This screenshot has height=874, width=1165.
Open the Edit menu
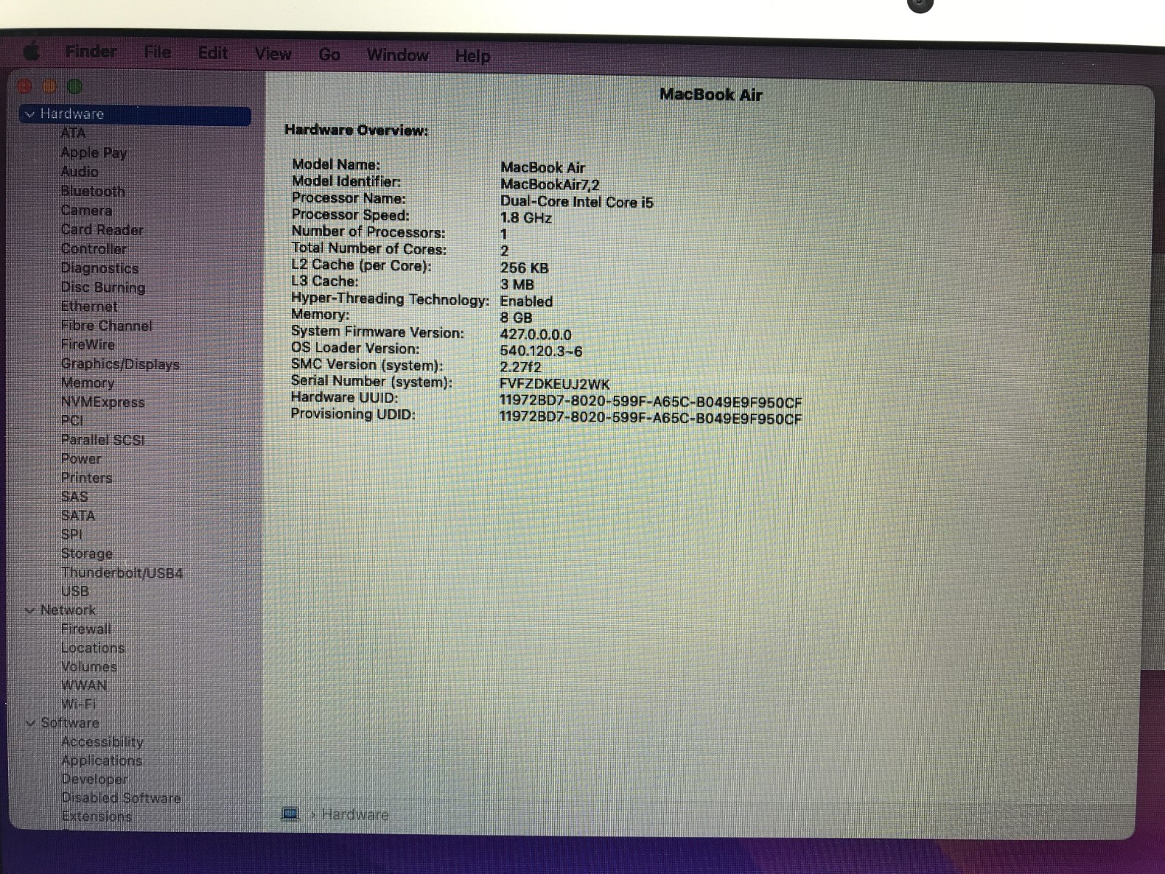(x=213, y=53)
